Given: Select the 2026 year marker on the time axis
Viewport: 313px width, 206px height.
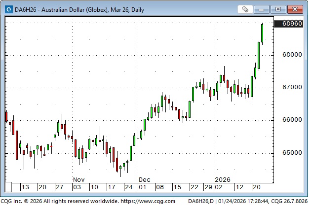Looking at the screenshot, I should click(222, 180).
